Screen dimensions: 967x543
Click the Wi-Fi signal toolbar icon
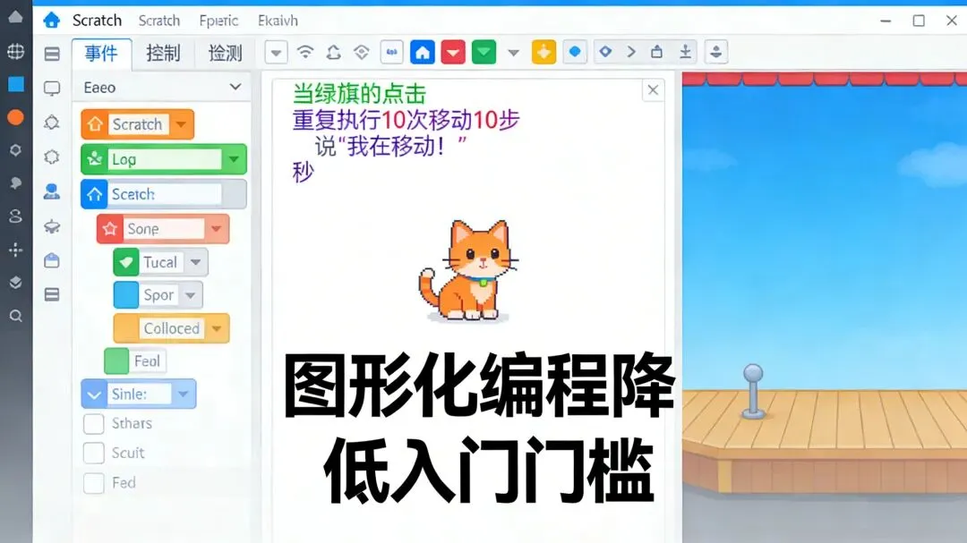point(305,52)
